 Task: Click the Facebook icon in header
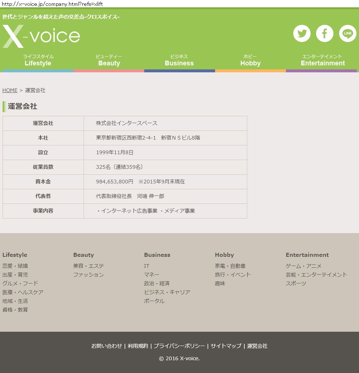click(x=325, y=34)
